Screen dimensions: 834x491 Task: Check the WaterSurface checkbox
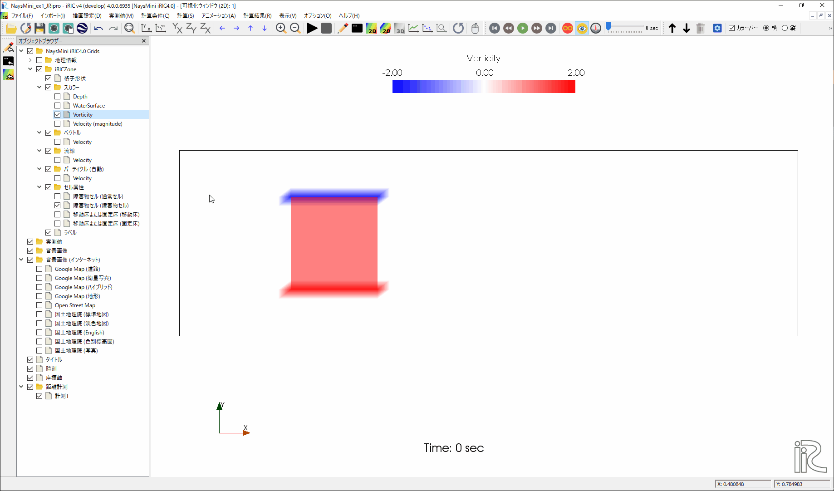tap(58, 106)
